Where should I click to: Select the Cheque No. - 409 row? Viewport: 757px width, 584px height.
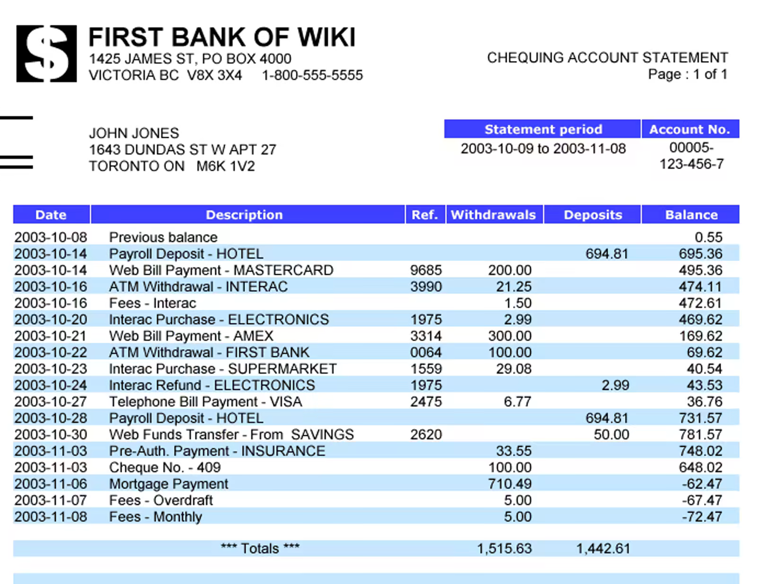376,467
